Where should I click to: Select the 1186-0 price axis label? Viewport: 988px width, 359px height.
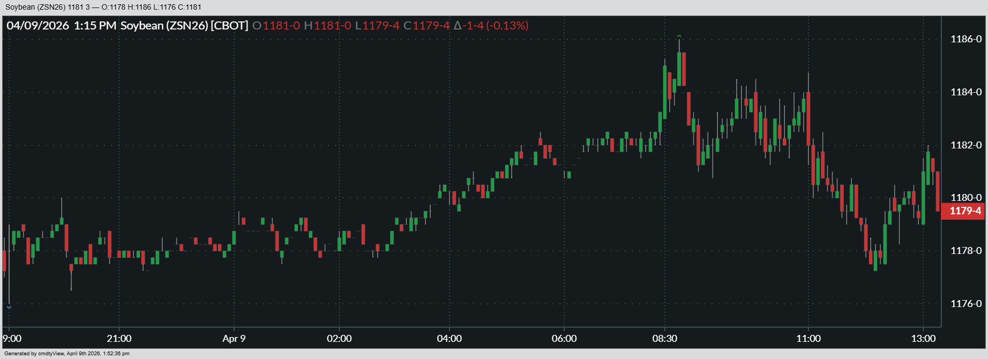[x=966, y=39]
